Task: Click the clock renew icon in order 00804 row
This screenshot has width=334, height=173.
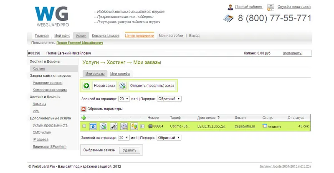Action: click(103, 126)
